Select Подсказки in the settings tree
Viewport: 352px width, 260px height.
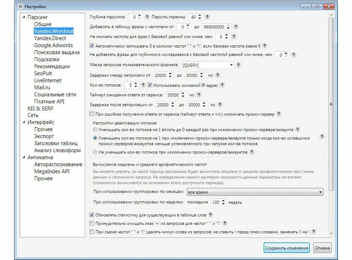click(x=47, y=59)
